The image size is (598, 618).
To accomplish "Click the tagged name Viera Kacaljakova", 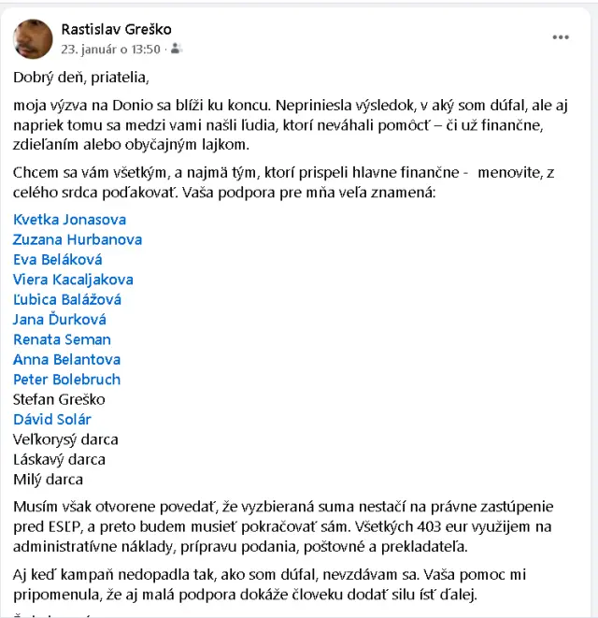I will coord(73,280).
